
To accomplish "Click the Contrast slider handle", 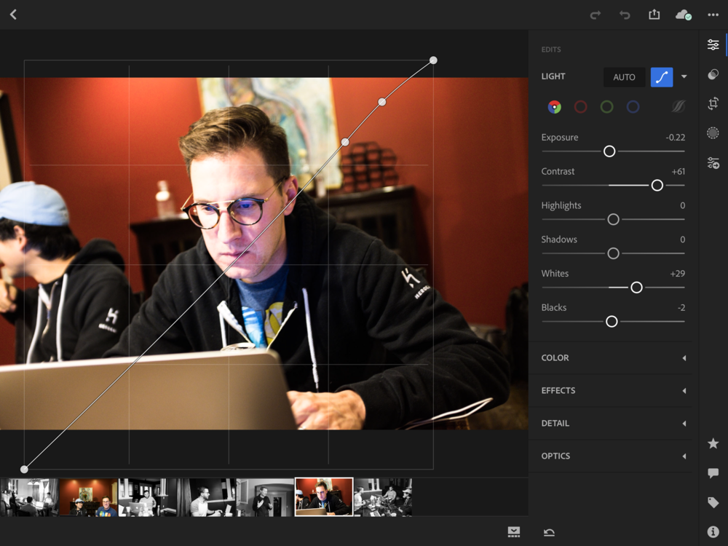I will click(x=657, y=186).
